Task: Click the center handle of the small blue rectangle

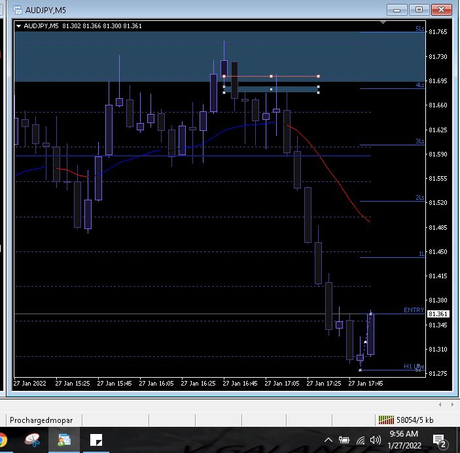Action: (271, 89)
